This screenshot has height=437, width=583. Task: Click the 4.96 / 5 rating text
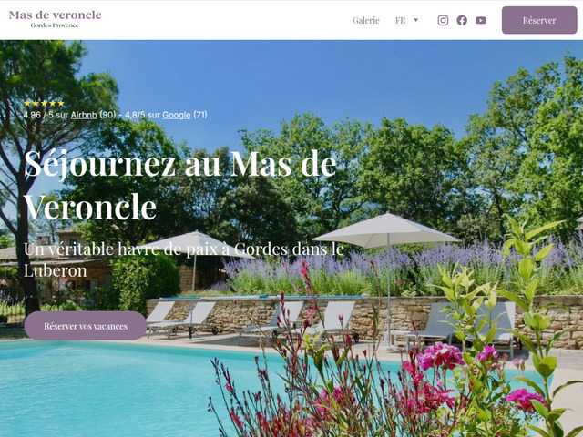click(x=39, y=115)
